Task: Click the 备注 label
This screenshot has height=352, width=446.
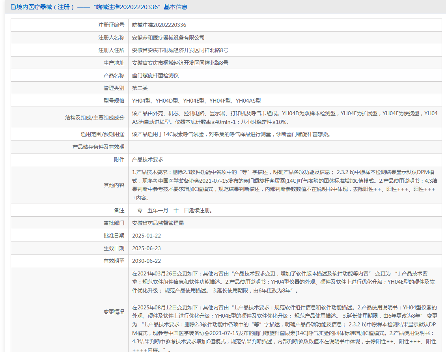Action: point(119,210)
